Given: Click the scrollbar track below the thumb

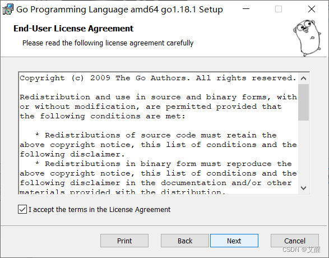Looking at the screenshot, I should click(x=303, y=151).
